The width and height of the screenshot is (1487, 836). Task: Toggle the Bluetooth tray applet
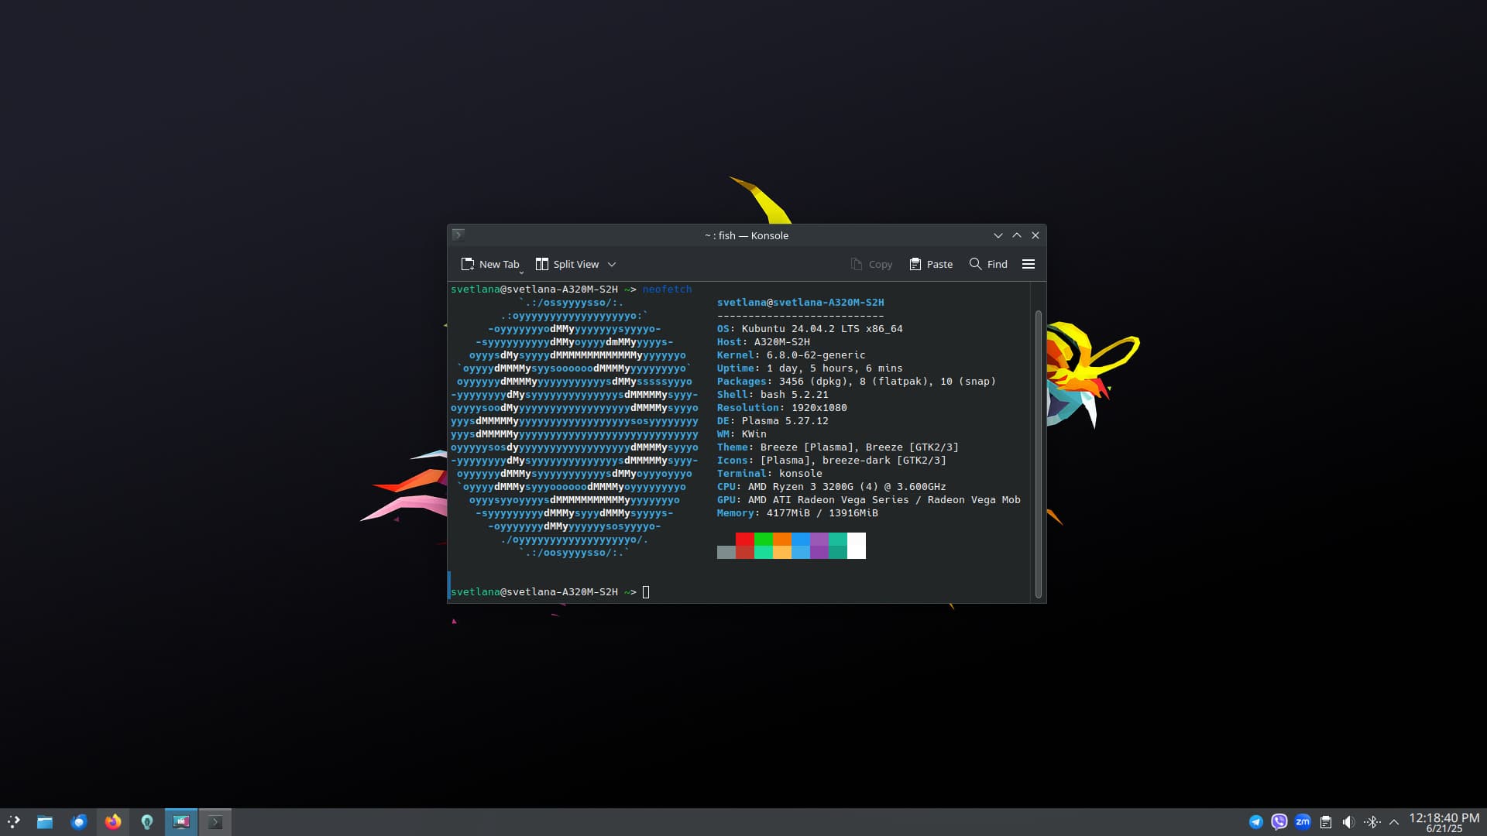tap(1372, 822)
